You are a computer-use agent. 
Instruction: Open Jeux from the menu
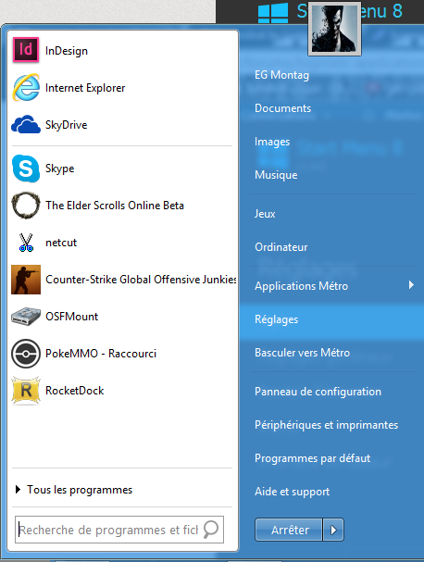coord(265,214)
